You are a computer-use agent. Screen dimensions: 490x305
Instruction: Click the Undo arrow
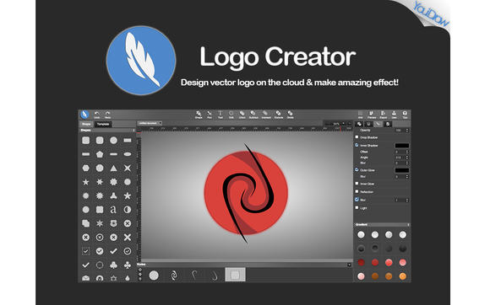tap(97, 115)
